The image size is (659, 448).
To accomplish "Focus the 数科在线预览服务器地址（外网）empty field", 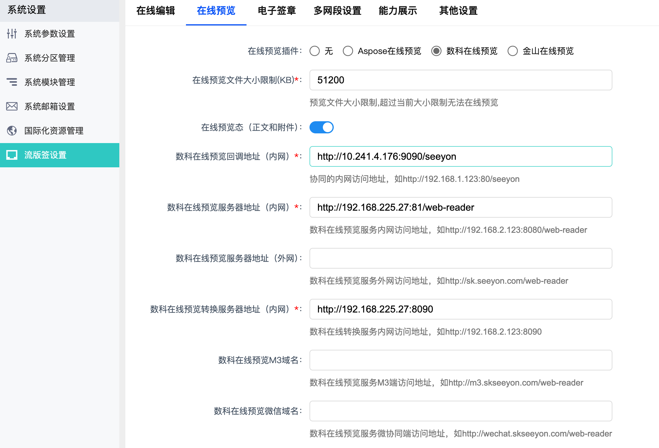I will click(461, 258).
